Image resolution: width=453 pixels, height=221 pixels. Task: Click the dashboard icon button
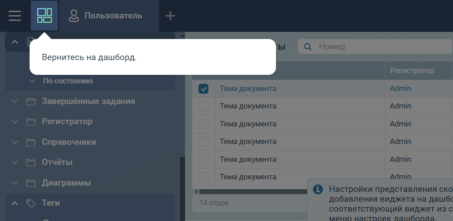45,16
